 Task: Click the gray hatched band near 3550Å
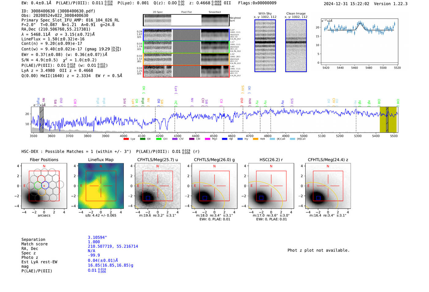point(41,119)
